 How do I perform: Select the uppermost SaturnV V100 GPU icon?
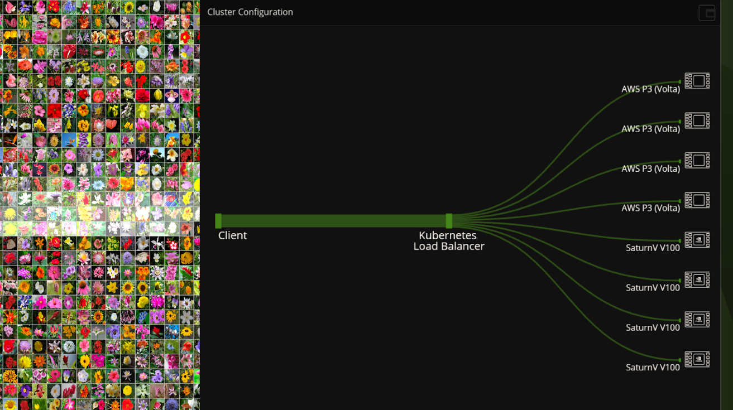697,240
